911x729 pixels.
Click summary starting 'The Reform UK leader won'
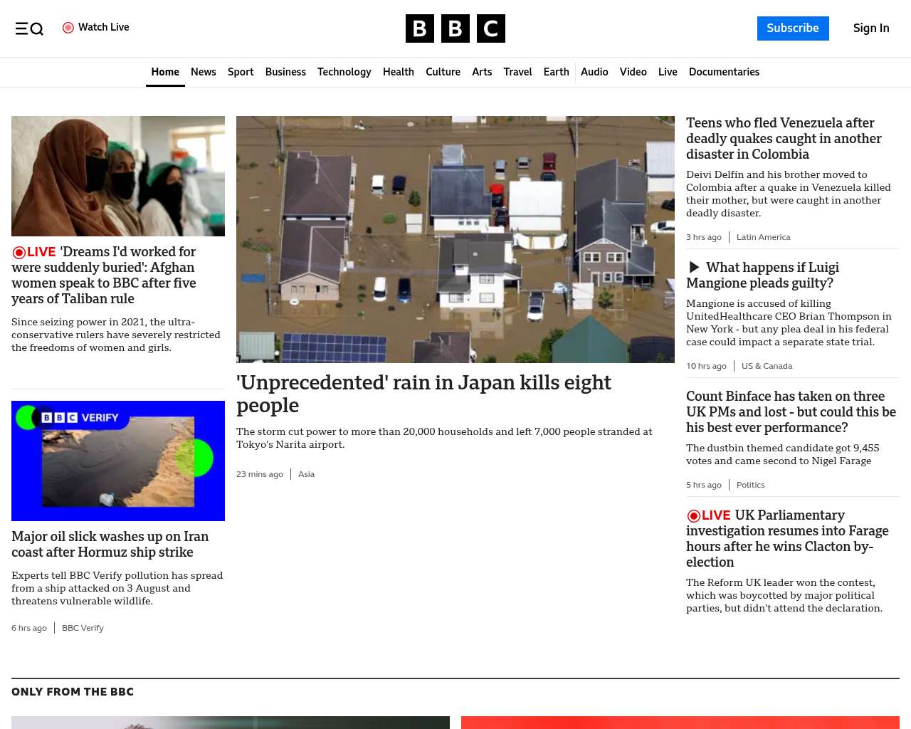(x=784, y=595)
